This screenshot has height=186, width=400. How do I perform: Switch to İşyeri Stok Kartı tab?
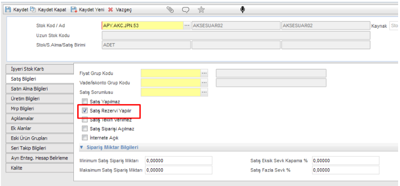pos(40,69)
